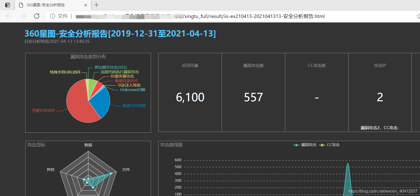The image size is (420, 196).
Task: Click the CC攻击数 heading
Action: (317, 66)
